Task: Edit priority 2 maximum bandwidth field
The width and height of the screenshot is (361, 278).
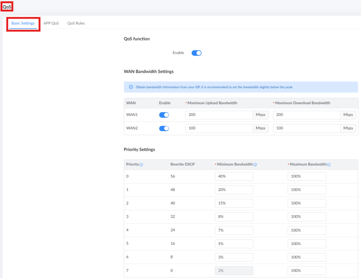Action: (307, 203)
